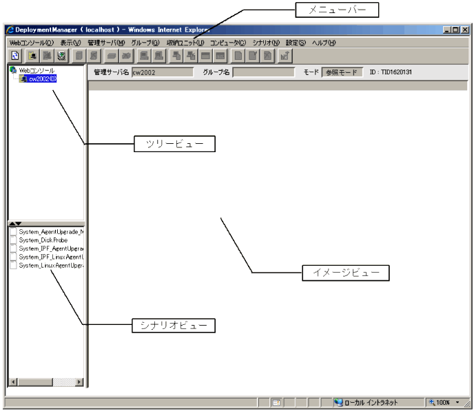Click the greyed window-with-detail toolbar icon
This screenshot has height=411, width=474.
[x=220, y=56]
